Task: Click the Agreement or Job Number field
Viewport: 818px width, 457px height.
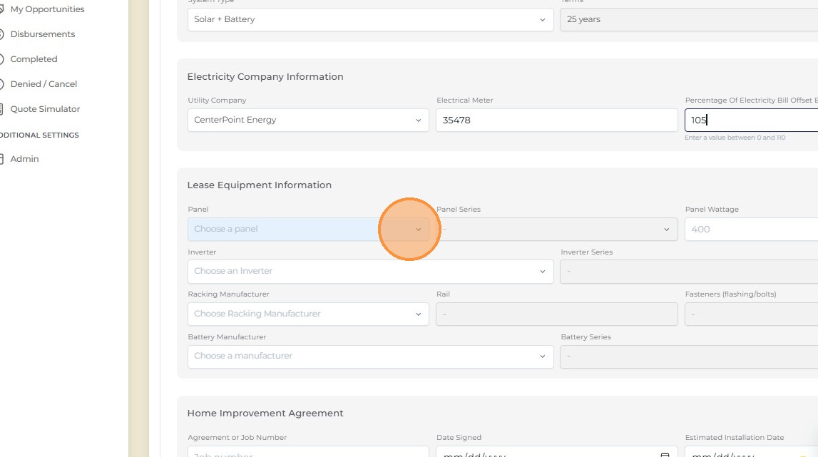Action: click(308, 452)
